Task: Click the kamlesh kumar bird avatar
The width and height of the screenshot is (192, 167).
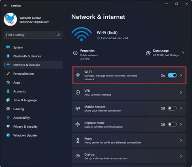Action: click(11, 19)
